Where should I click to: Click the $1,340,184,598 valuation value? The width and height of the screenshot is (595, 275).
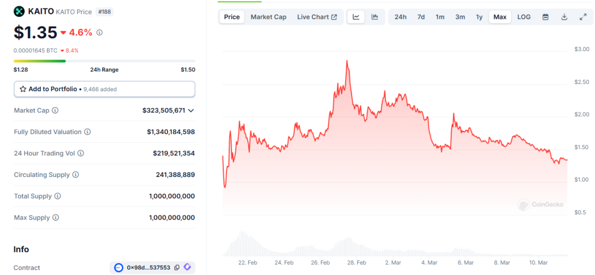[x=171, y=132]
